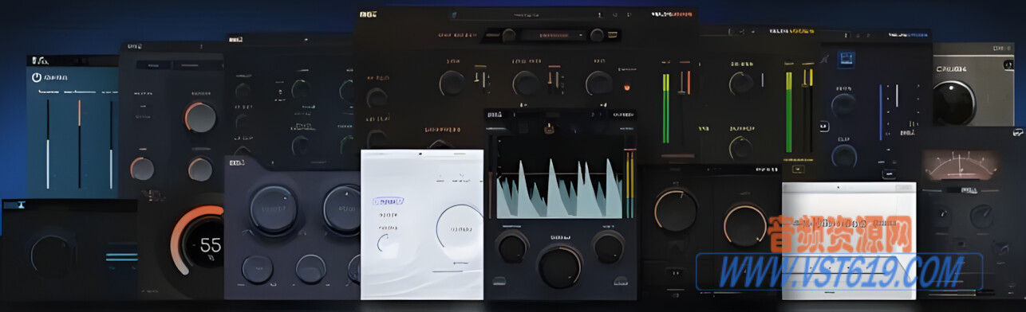Click the large orange-ringed knob beside the blue fader plugin

(201, 117)
